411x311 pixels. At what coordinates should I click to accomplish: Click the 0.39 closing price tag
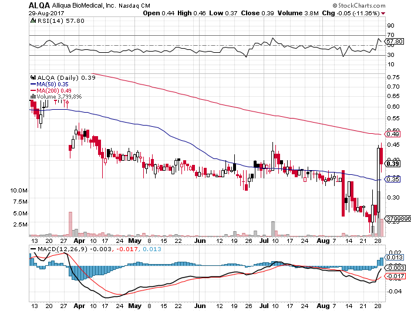tap(393, 164)
